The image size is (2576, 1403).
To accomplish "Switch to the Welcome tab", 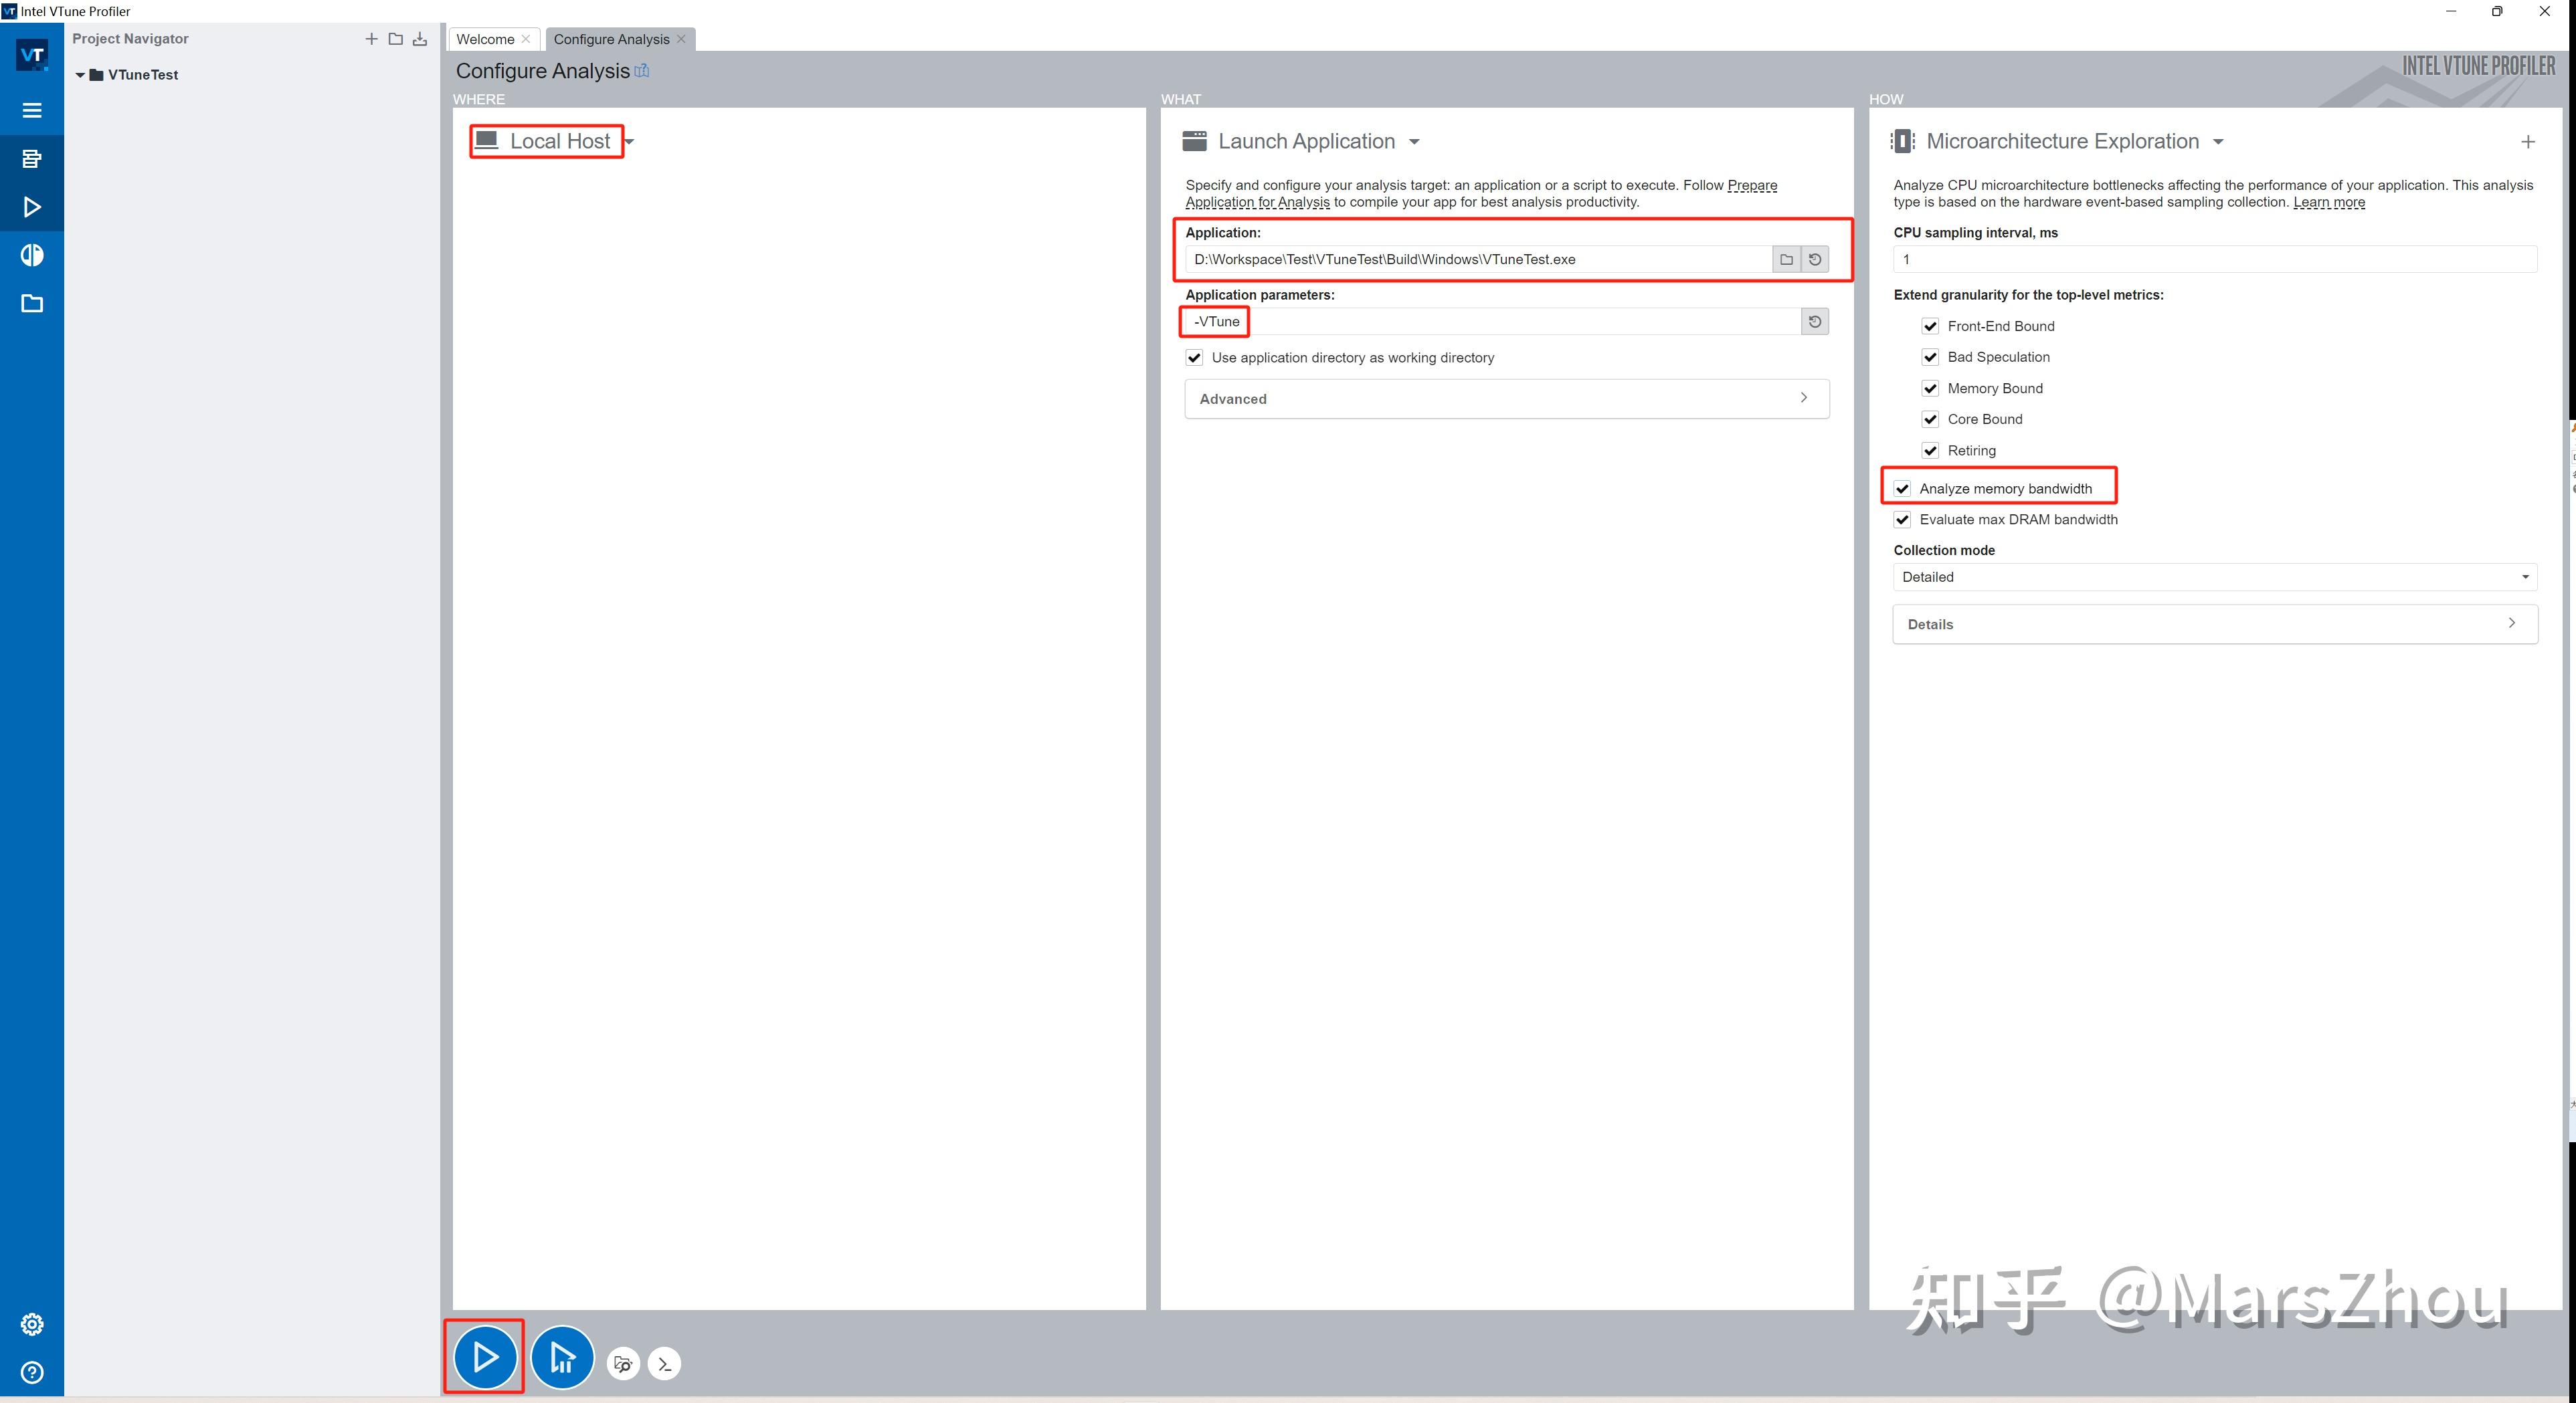I will point(485,39).
